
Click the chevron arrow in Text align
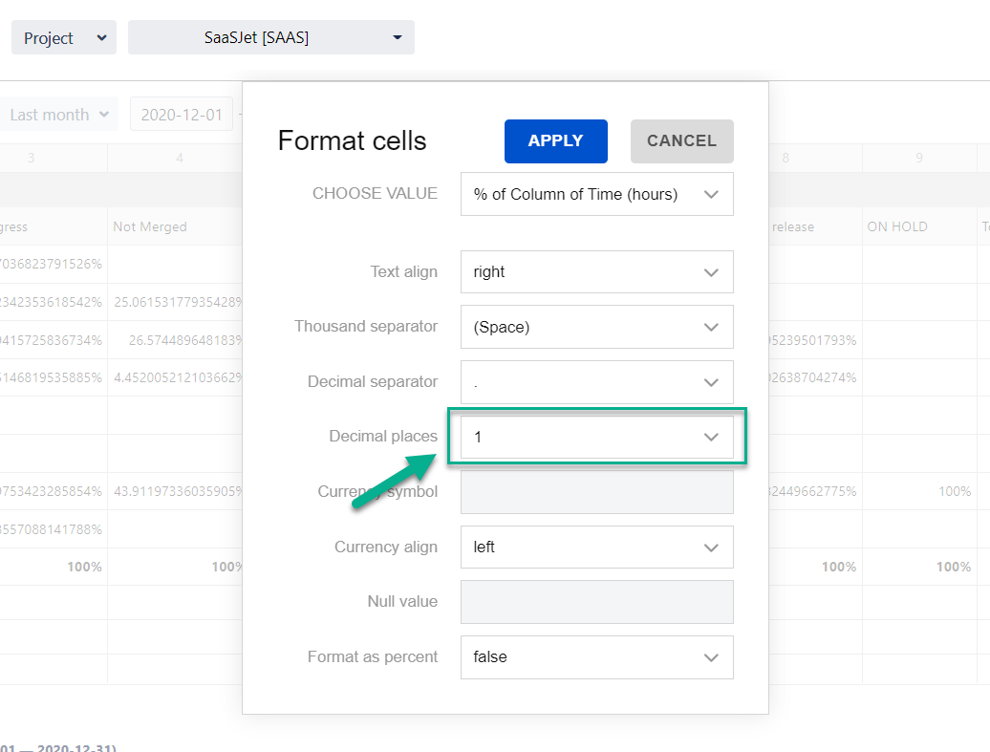click(x=711, y=272)
